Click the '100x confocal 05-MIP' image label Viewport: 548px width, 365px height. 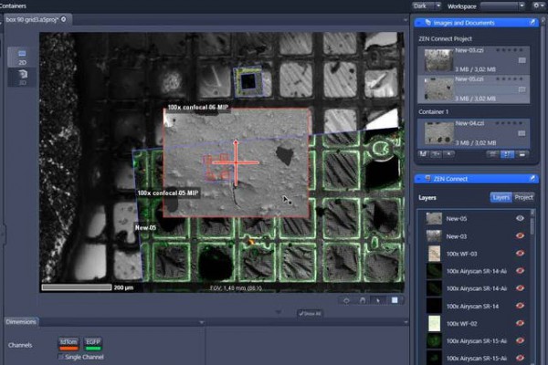tap(168, 193)
